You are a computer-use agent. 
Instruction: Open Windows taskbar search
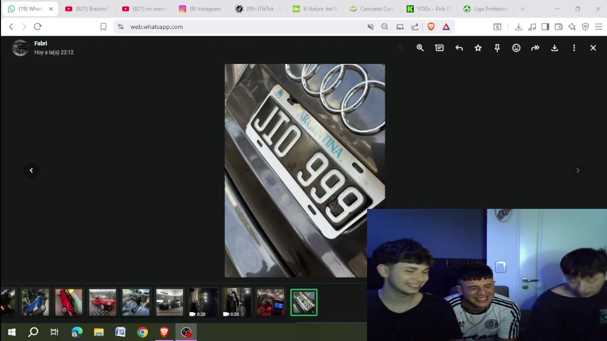[x=33, y=332]
